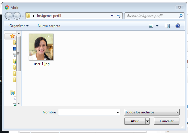Expand the breadcrumb arrow before Imágenes perfil

[x=34, y=16]
